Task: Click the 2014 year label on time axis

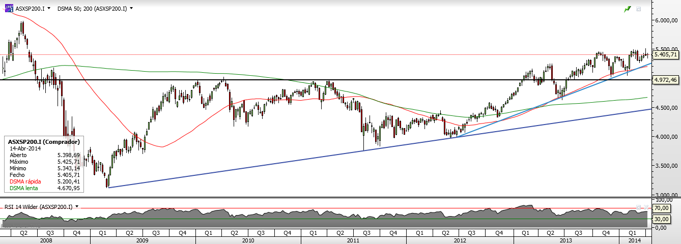Action: tap(634, 239)
